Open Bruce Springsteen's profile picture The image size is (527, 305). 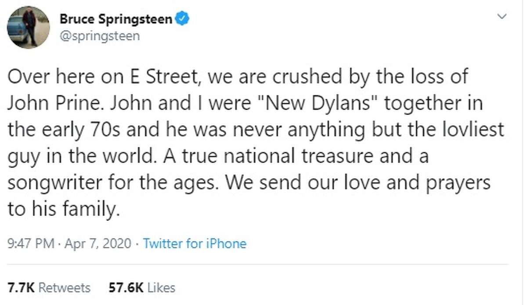[x=28, y=27]
